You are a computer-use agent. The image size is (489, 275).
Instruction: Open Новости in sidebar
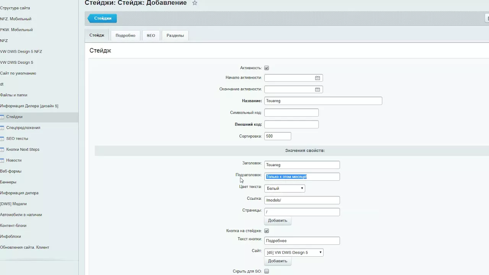pos(14,160)
